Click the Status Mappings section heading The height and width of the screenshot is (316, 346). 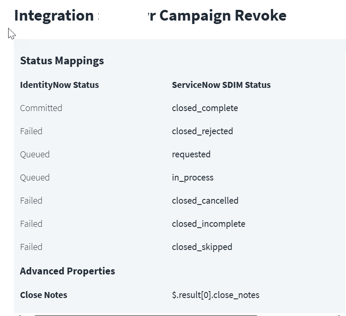(x=62, y=61)
